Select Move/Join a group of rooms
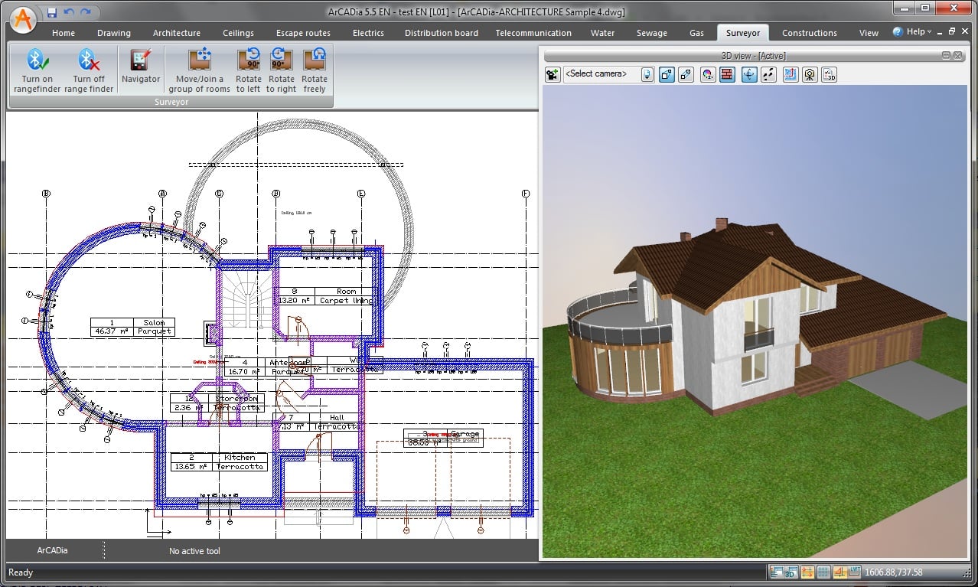The image size is (978, 587). [199, 70]
